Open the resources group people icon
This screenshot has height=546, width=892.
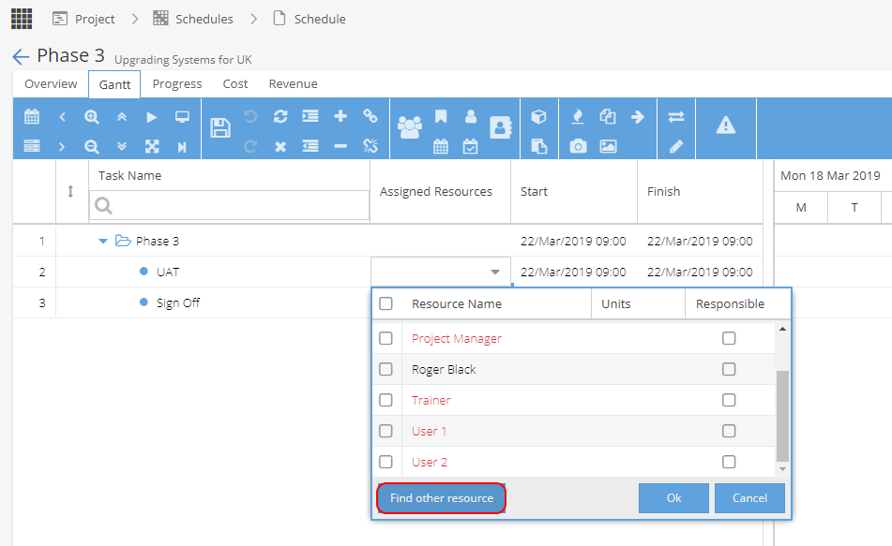tap(410, 127)
